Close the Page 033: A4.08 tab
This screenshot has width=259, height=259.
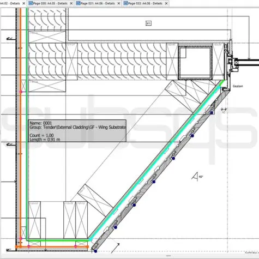166,3
